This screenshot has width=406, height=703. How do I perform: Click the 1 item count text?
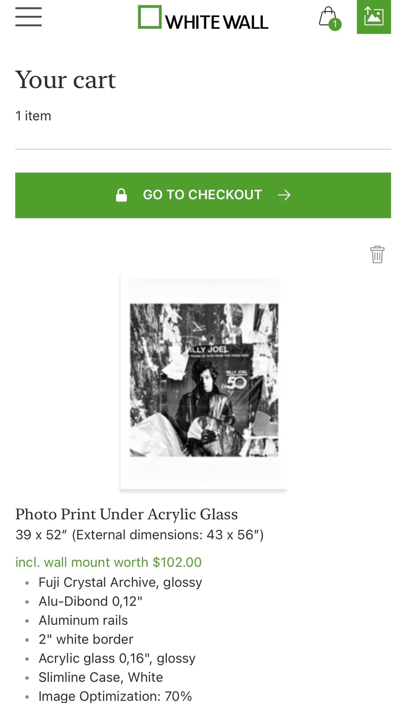click(33, 116)
